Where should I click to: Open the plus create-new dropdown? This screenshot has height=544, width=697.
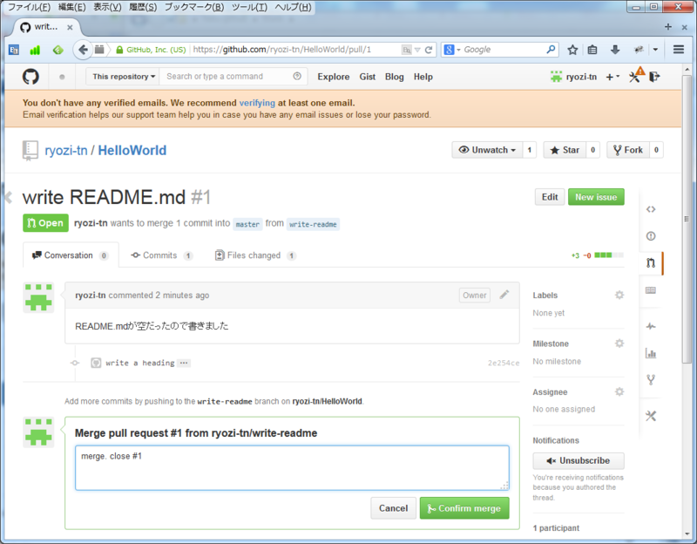[612, 77]
